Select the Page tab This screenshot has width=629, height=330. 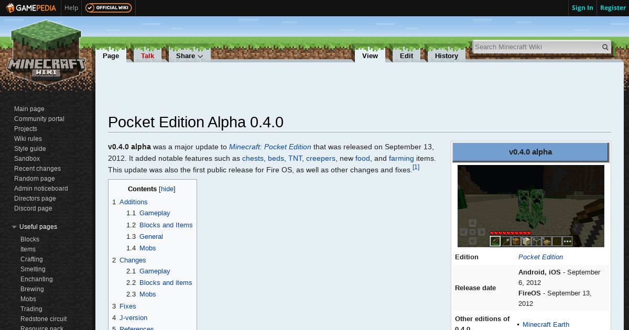(x=111, y=56)
